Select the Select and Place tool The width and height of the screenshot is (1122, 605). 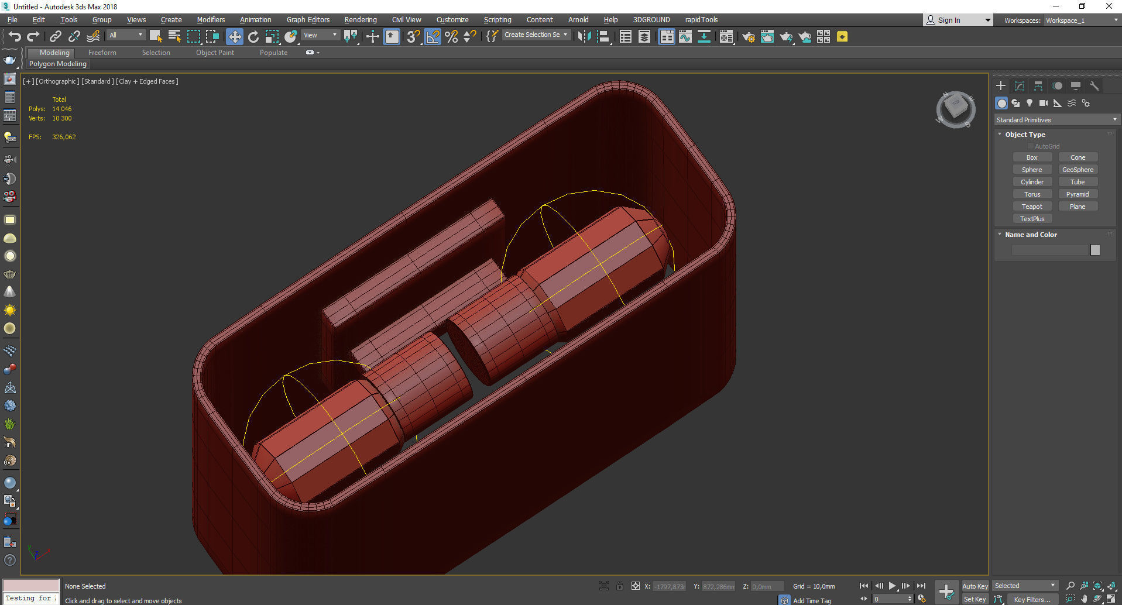click(x=291, y=37)
